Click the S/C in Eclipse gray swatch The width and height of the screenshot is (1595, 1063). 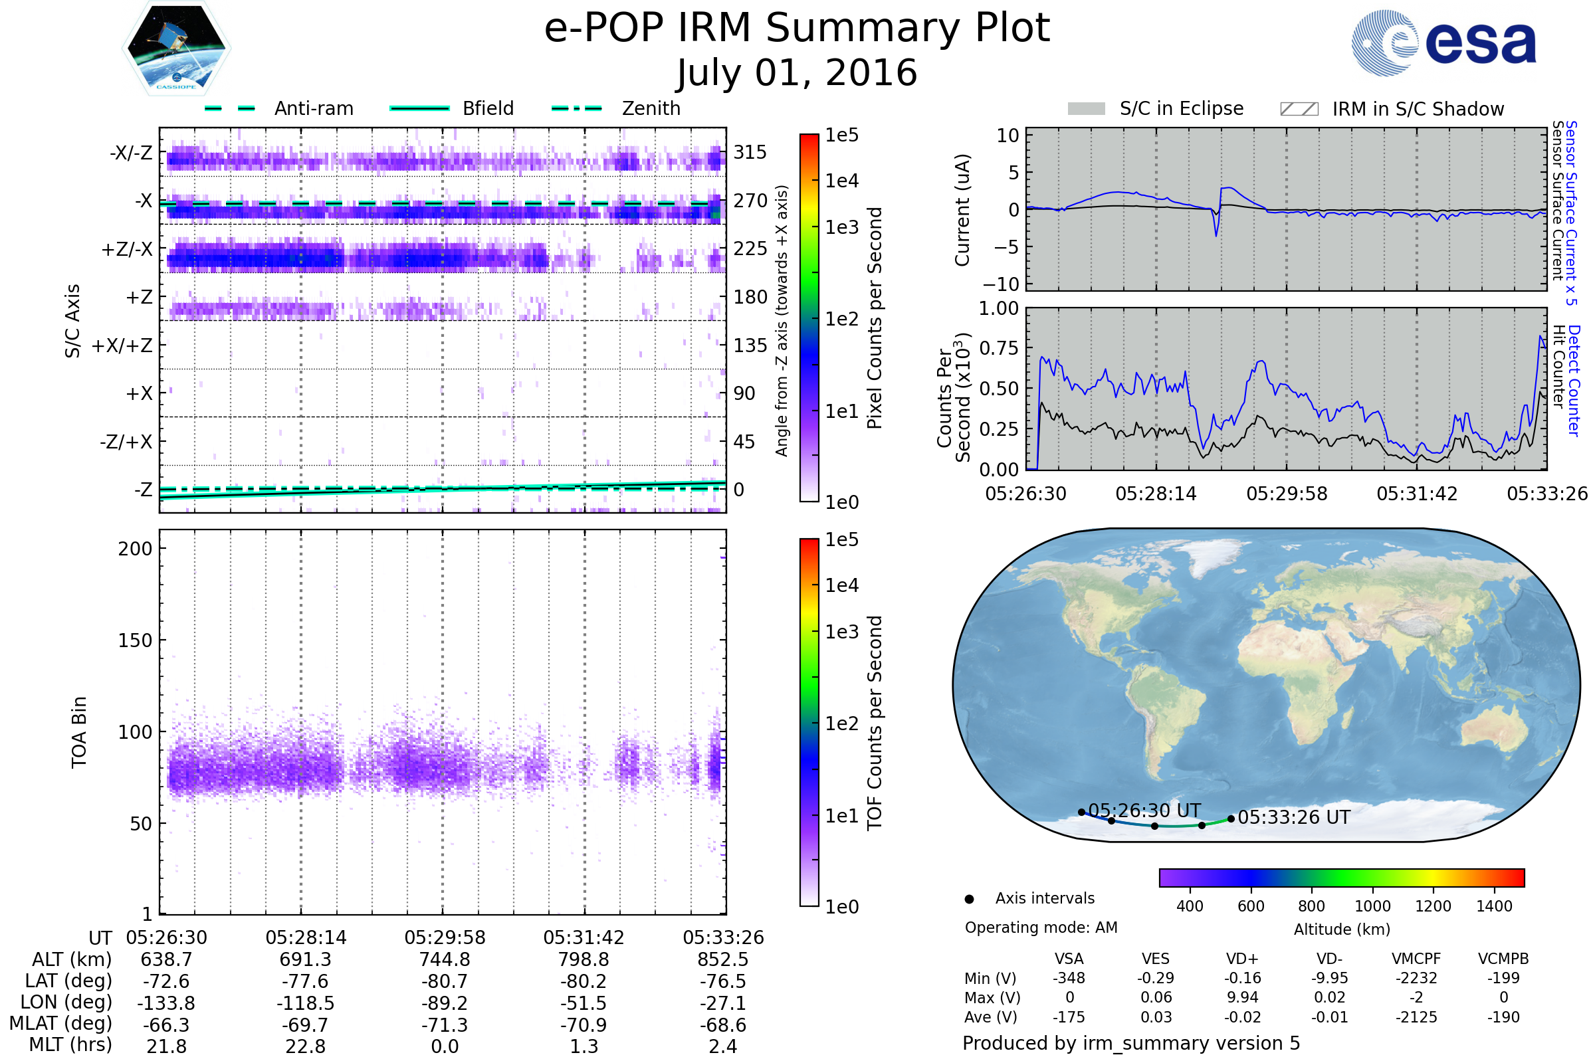1086,109
